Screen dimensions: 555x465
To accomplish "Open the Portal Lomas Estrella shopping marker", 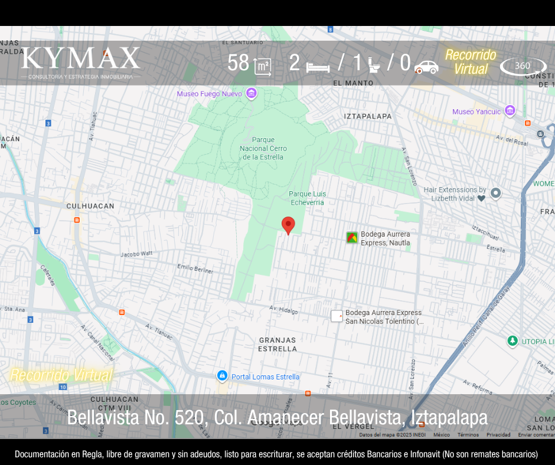I will click(222, 376).
